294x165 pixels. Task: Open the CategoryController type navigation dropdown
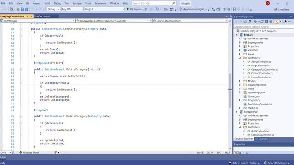113,21
